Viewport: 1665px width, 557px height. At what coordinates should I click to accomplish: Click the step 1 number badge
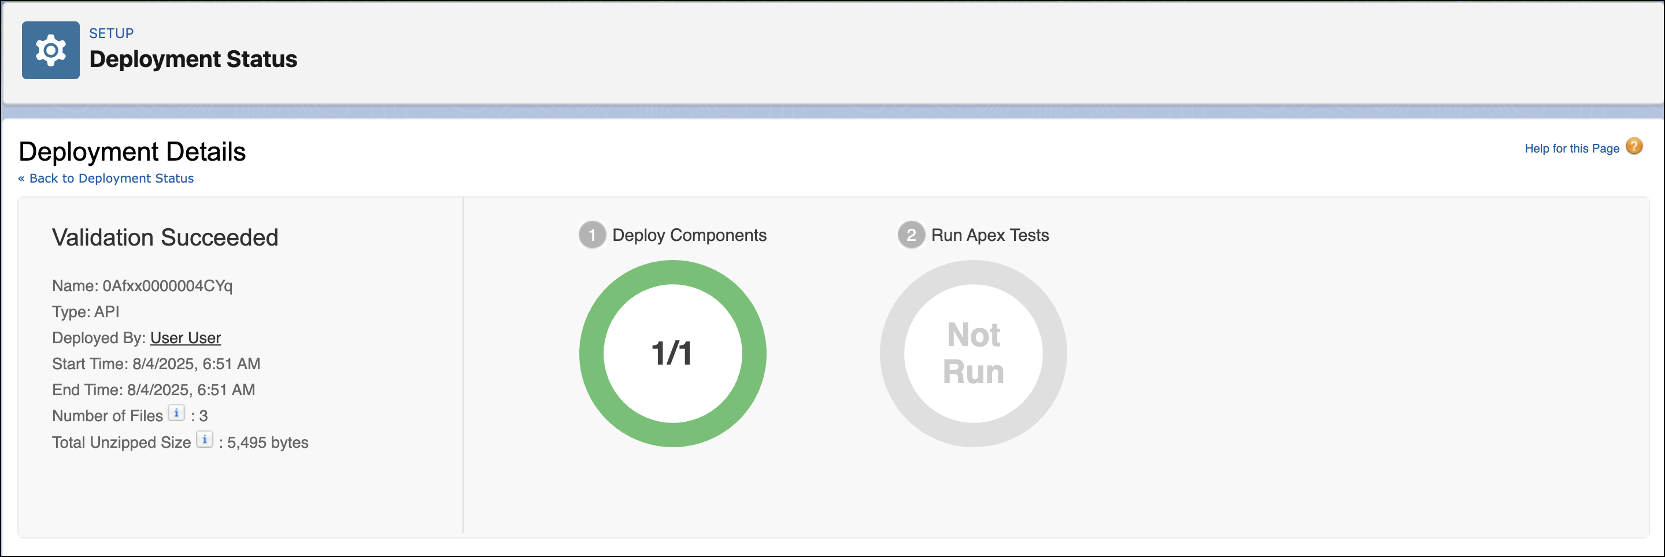[x=591, y=235]
